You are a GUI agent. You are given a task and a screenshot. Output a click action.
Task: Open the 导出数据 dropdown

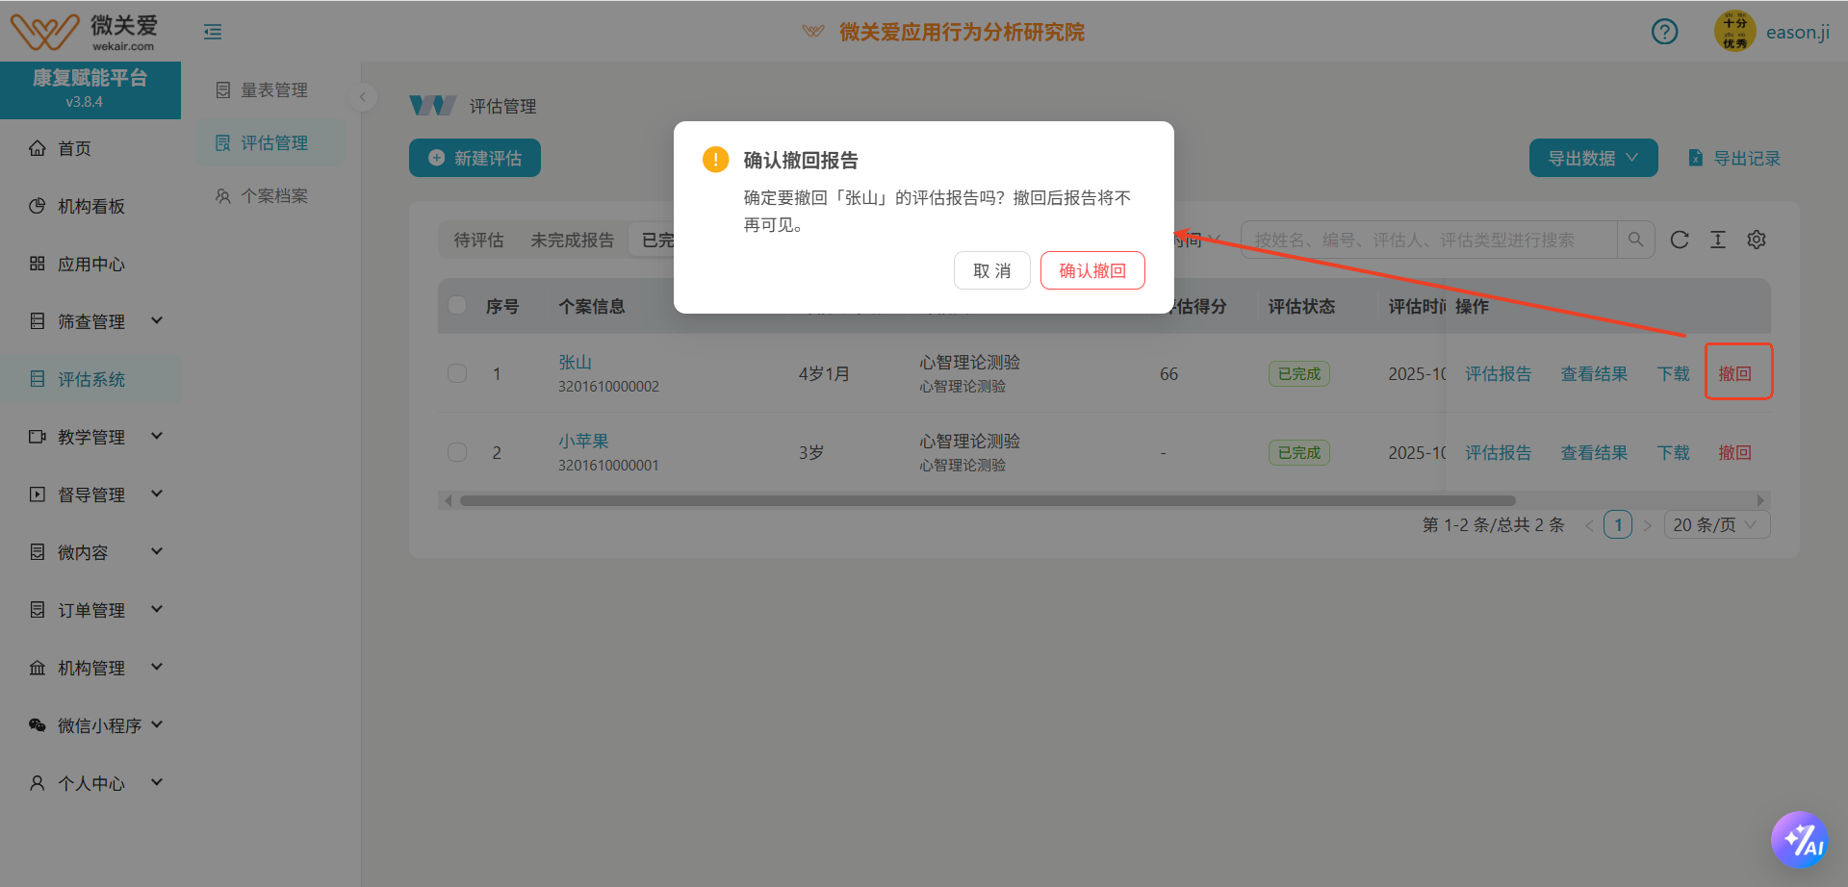1593,157
